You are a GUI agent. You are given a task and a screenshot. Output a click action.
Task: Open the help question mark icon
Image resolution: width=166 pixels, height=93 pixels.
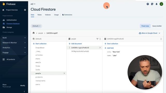pyautogui.click(x=148, y=4)
